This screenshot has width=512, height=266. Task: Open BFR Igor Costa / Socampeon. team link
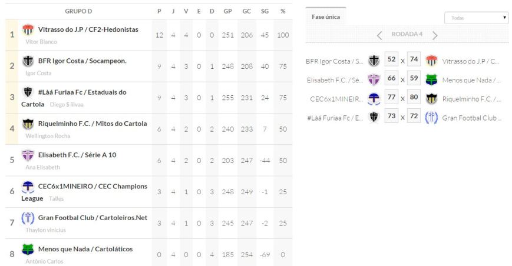[x=82, y=61]
